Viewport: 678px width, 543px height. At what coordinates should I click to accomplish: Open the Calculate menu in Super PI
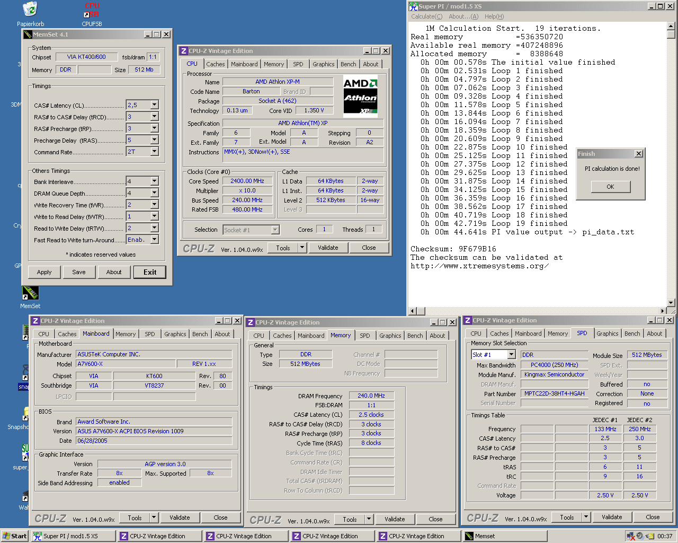pos(426,16)
